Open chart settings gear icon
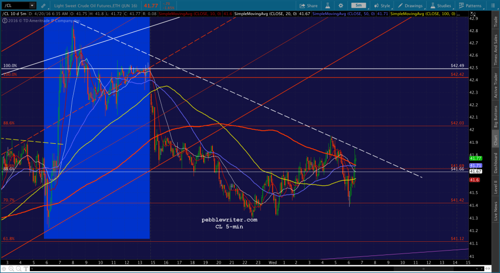The image size is (500, 273). coord(340,6)
